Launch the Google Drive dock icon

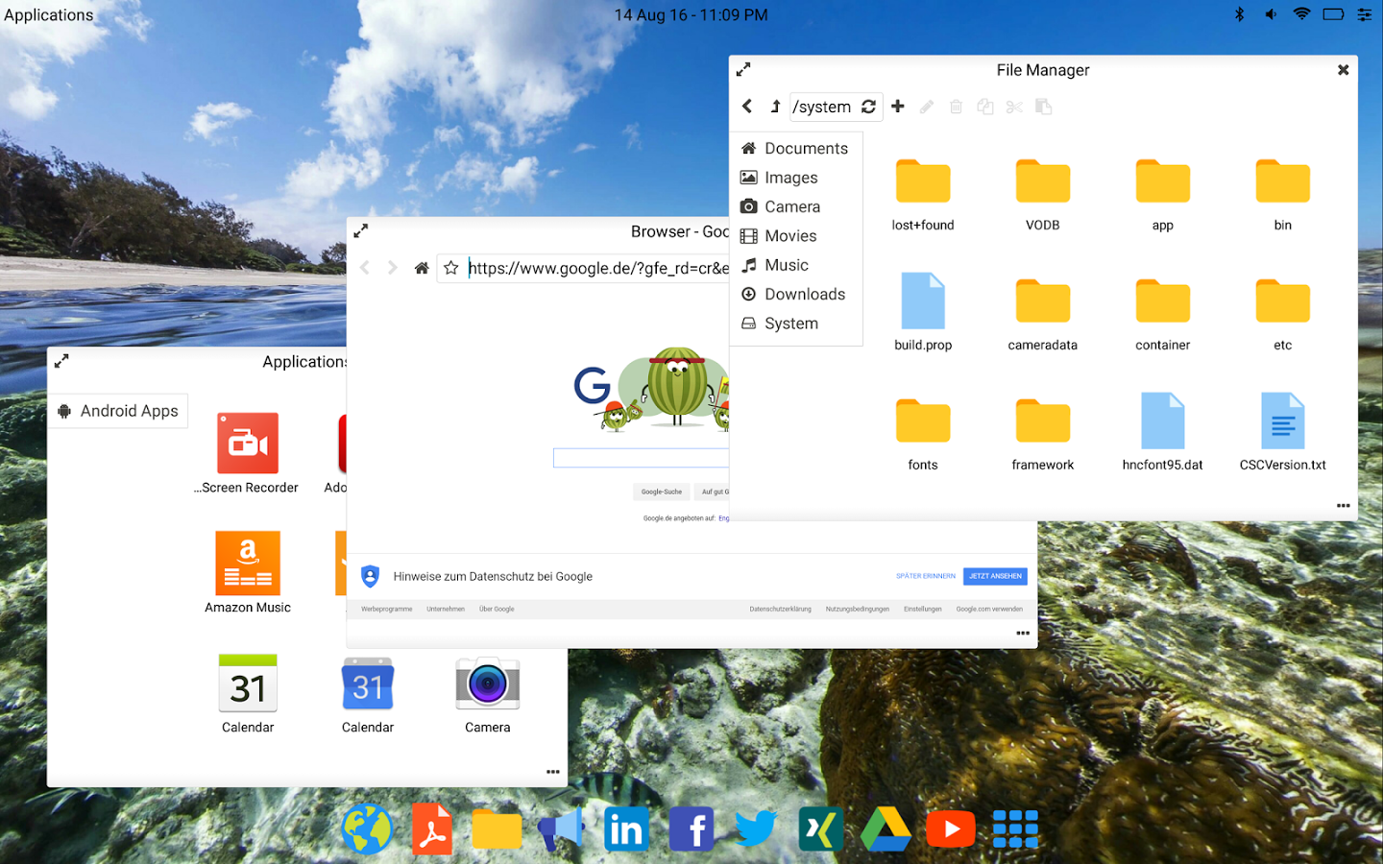(885, 829)
